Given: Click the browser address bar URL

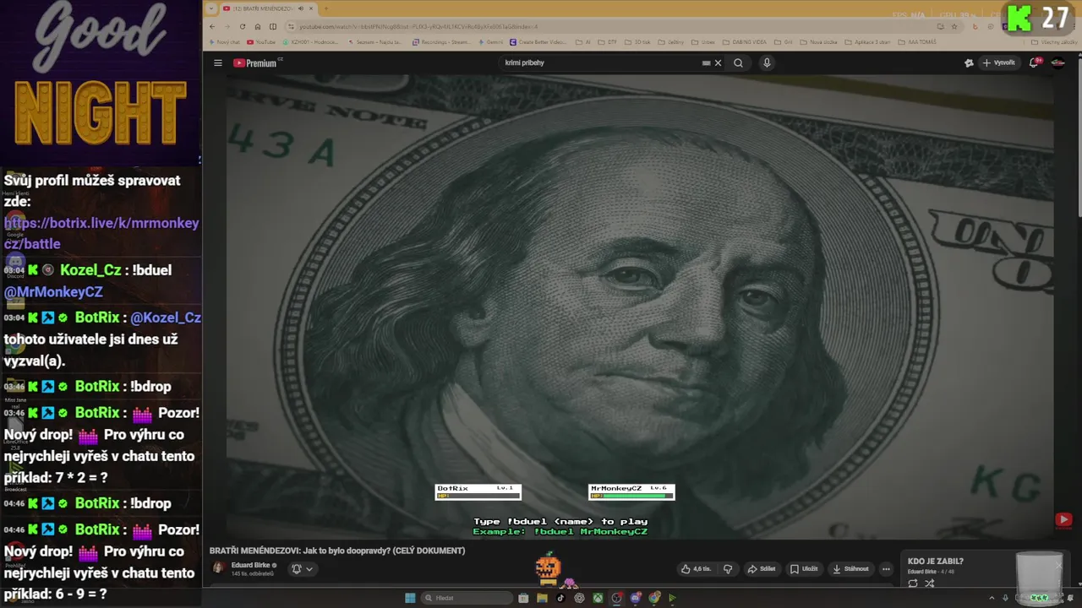Looking at the screenshot, I should 418,26.
